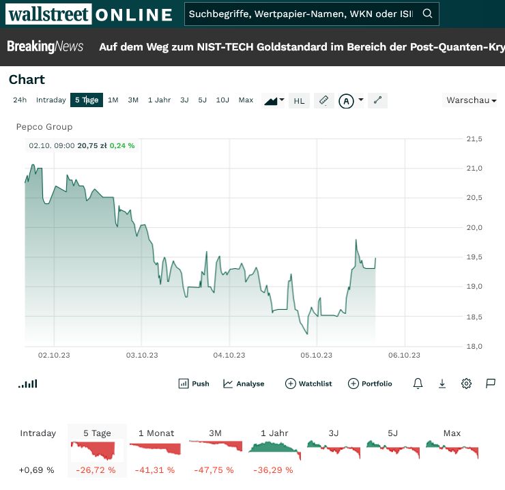Open the Warschau exchange dropdown
505x490 pixels.
471,100
